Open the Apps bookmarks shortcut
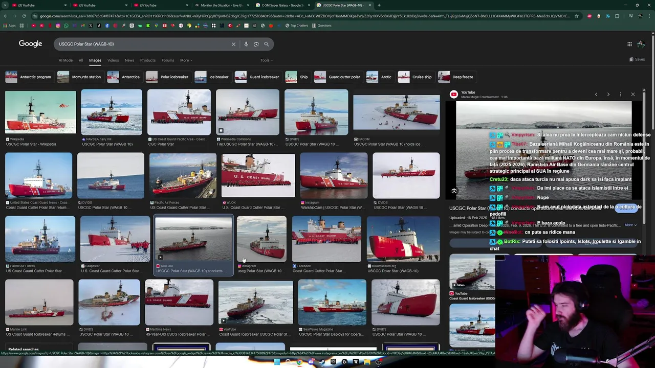The width and height of the screenshot is (655, 368). click(x=10, y=26)
